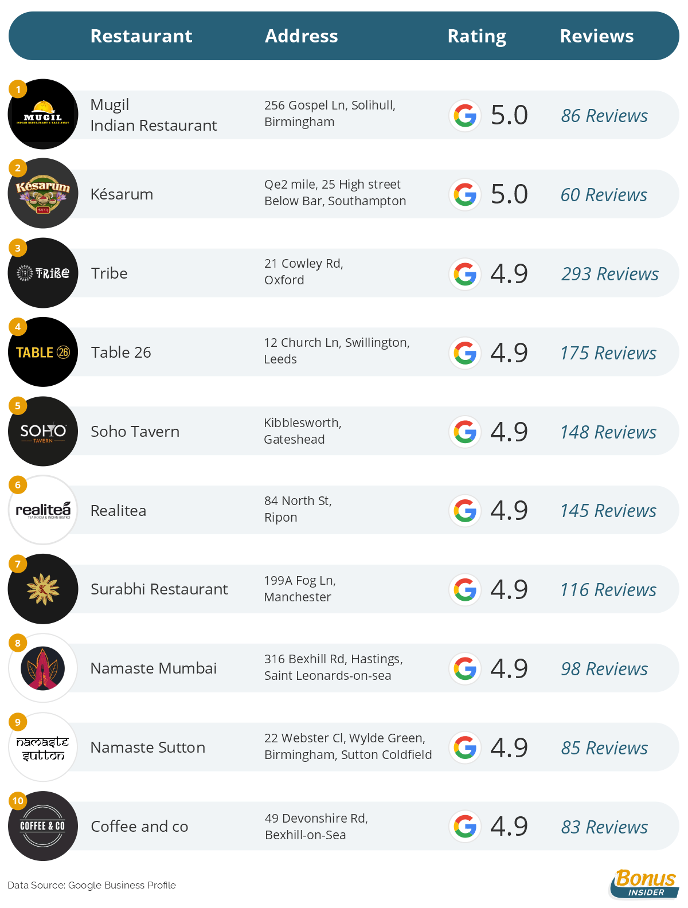Click the number 10 rank badge
The image size is (688, 908).
[18, 801]
